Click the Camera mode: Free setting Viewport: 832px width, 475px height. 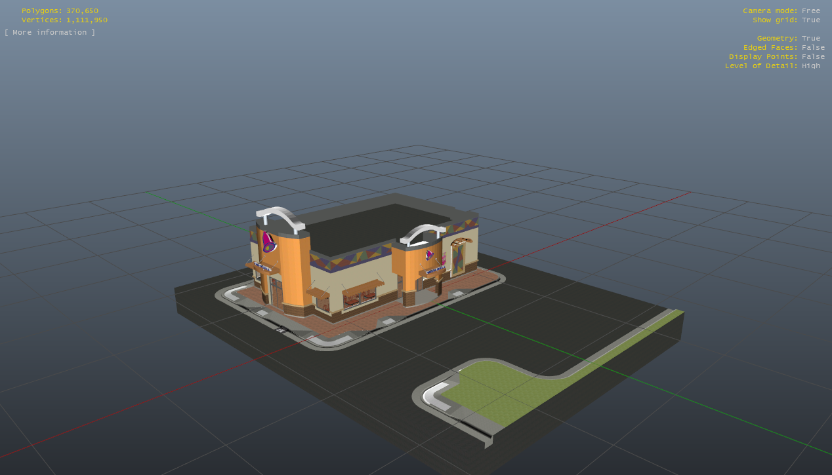point(781,10)
